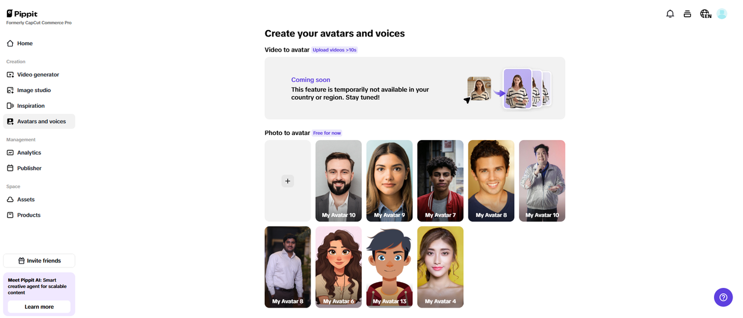The width and height of the screenshot is (743, 318).
Task: Open the Analytics page
Action: (29, 153)
